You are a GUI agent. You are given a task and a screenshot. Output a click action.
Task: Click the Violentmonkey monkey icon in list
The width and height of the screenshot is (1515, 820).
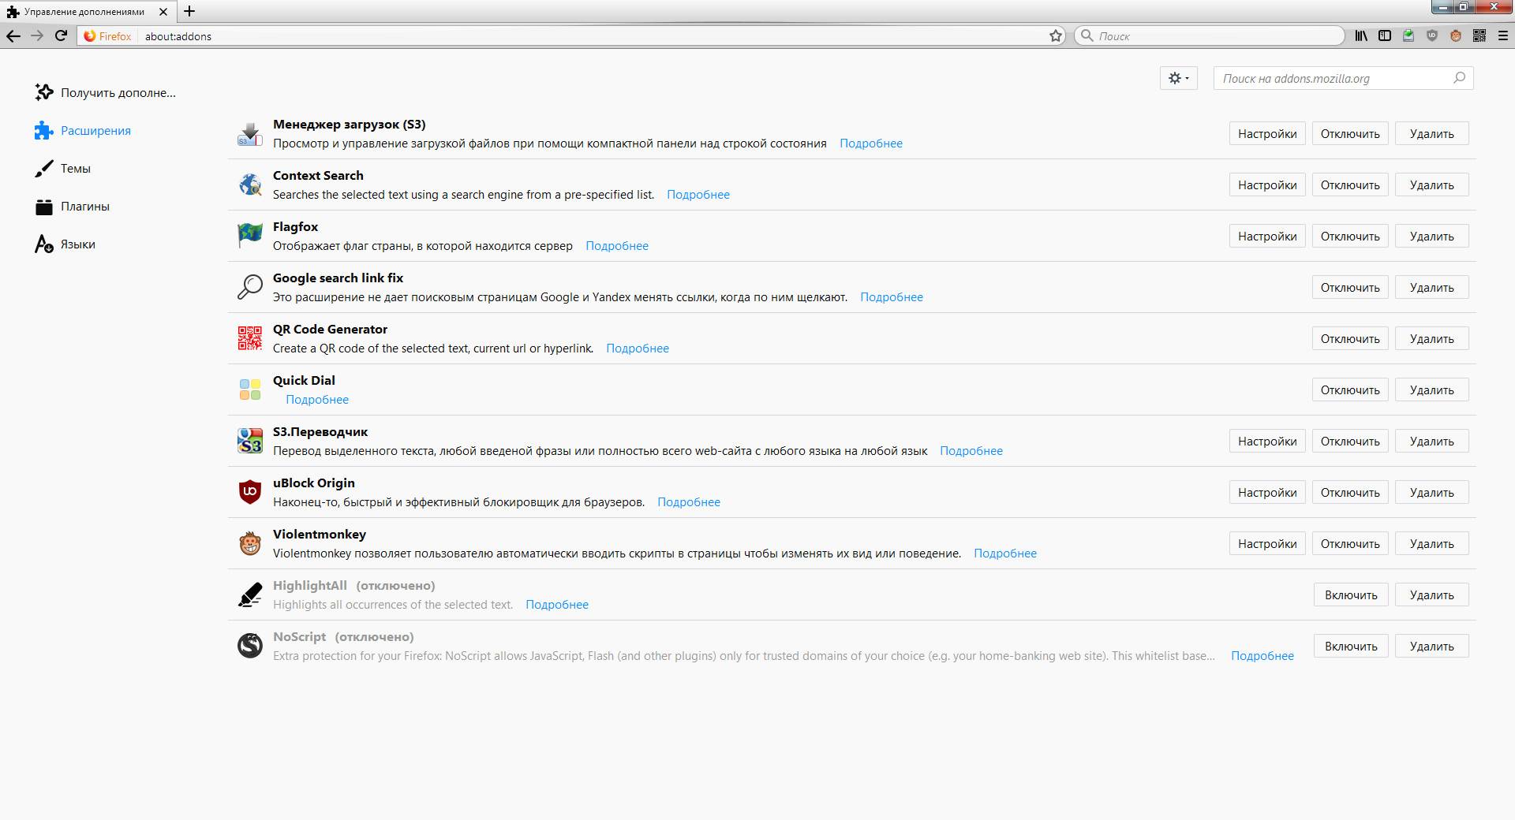(250, 543)
